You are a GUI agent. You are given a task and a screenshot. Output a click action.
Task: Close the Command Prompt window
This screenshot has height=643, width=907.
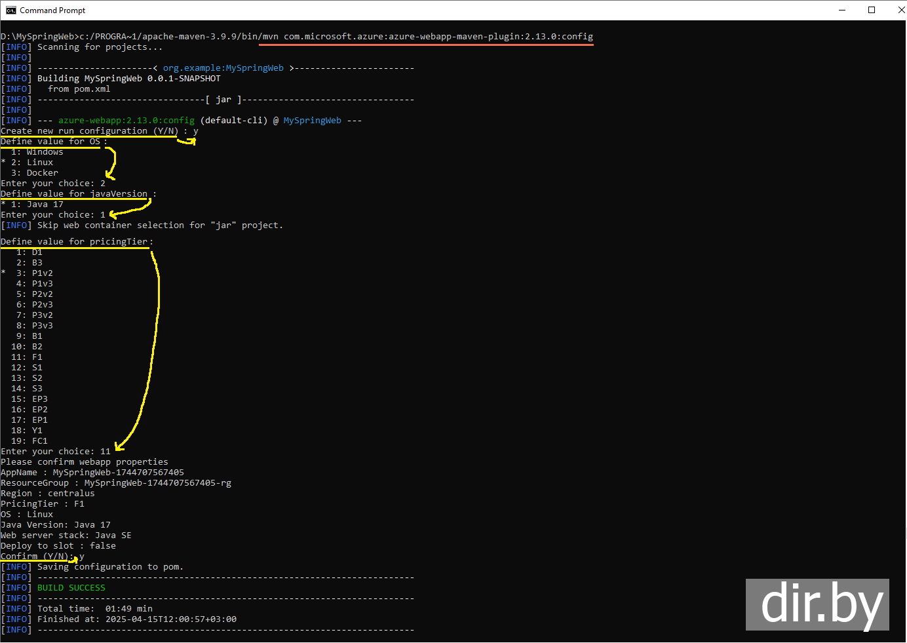pyautogui.click(x=900, y=10)
